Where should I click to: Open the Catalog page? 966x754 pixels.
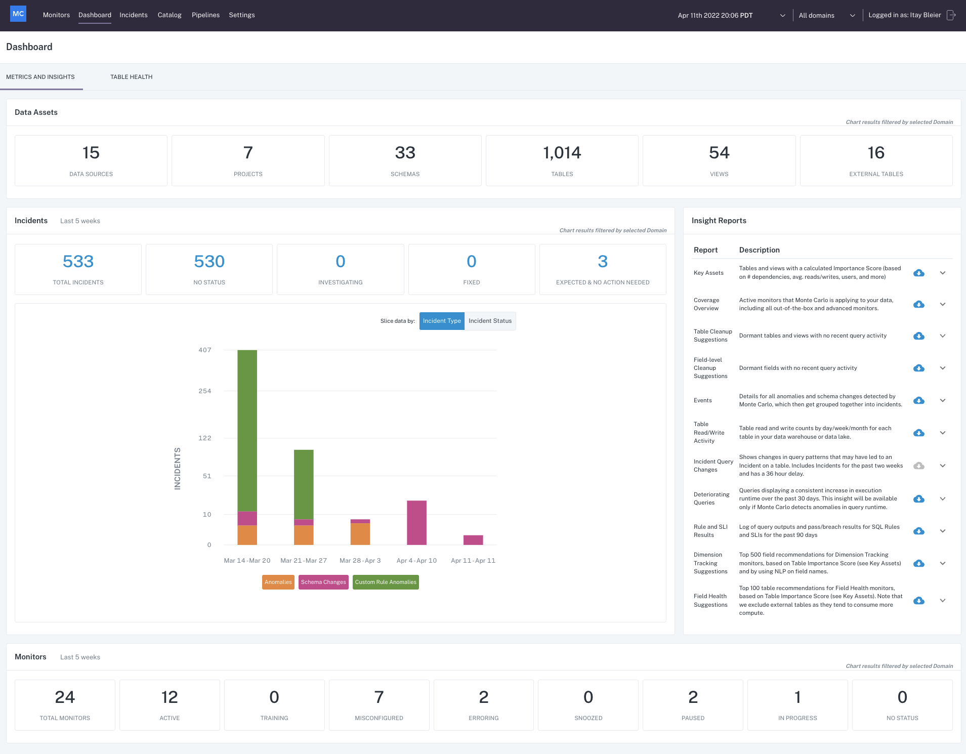tap(170, 15)
